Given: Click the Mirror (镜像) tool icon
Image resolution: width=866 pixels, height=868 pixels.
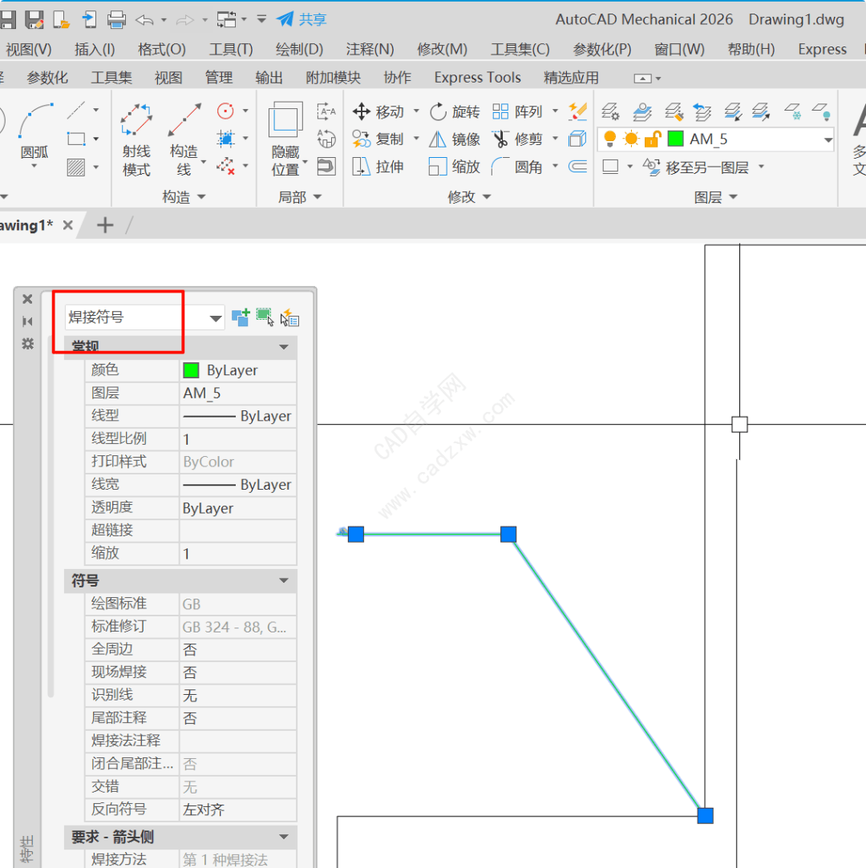Looking at the screenshot, I should (x=438, y=139).
